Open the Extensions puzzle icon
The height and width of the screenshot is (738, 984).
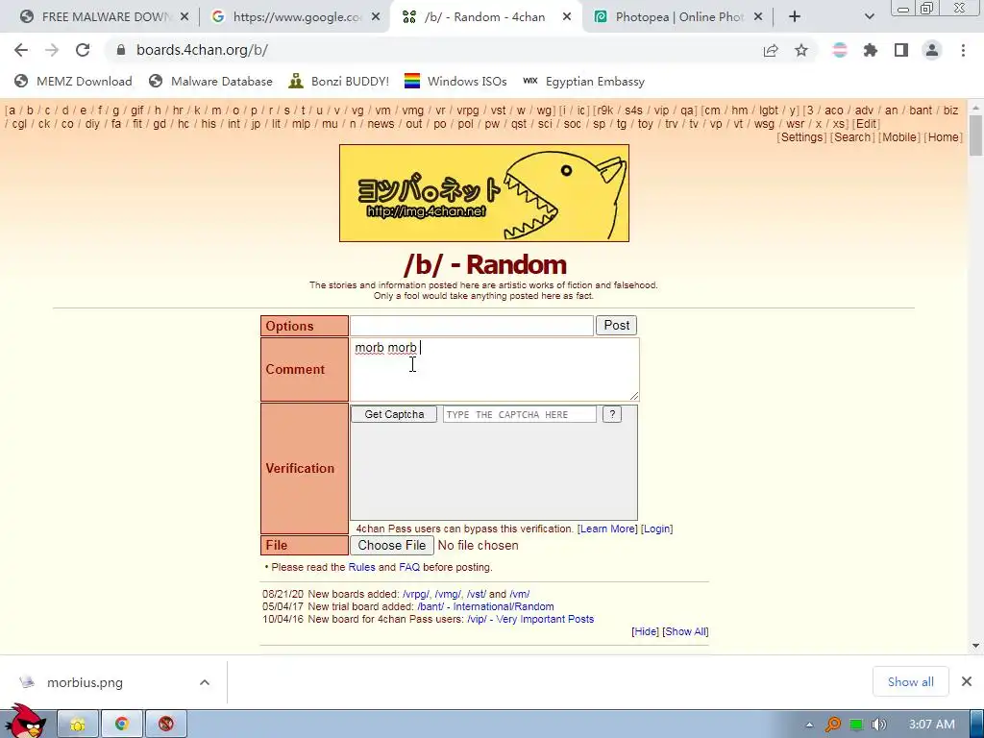pyautogui.click(x=871, y=50)
